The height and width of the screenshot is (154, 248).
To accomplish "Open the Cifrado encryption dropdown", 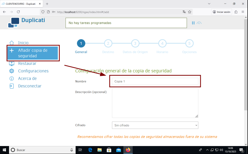I will (155, 125).
